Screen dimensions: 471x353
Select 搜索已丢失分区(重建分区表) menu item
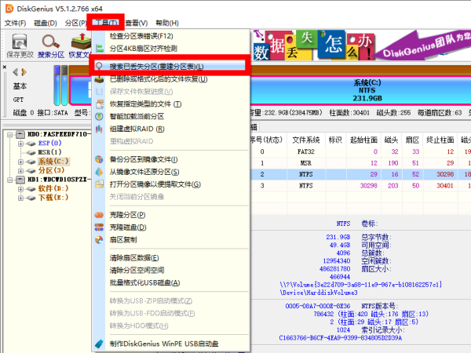click(157, 67)
